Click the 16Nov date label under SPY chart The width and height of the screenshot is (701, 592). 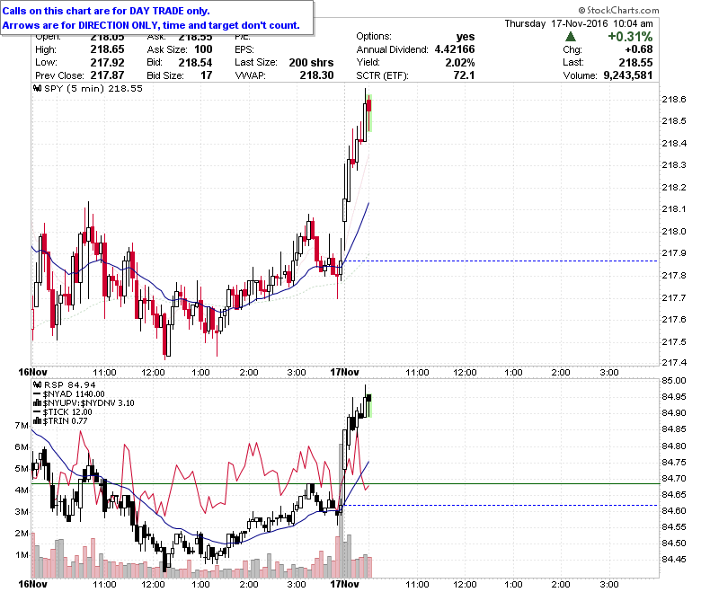(32, 372)
